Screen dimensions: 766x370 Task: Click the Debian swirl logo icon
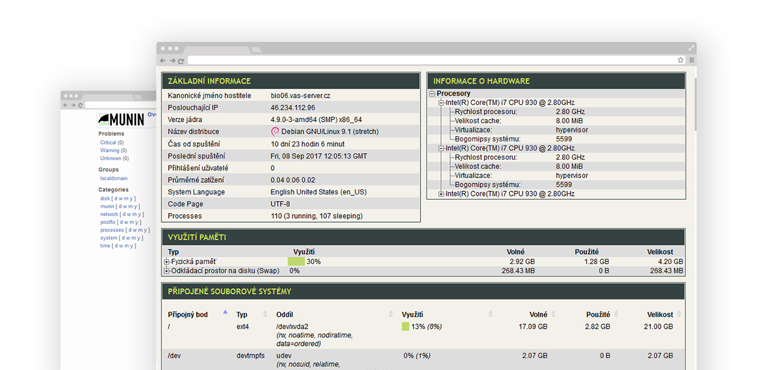tap(275, 132)
